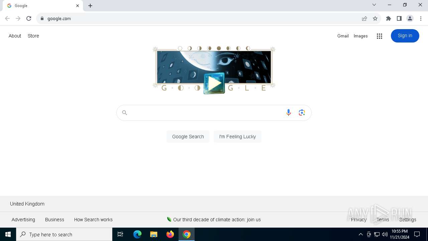428x241 pixels.
Task: Close the Google tab
Action: [78, 6]
